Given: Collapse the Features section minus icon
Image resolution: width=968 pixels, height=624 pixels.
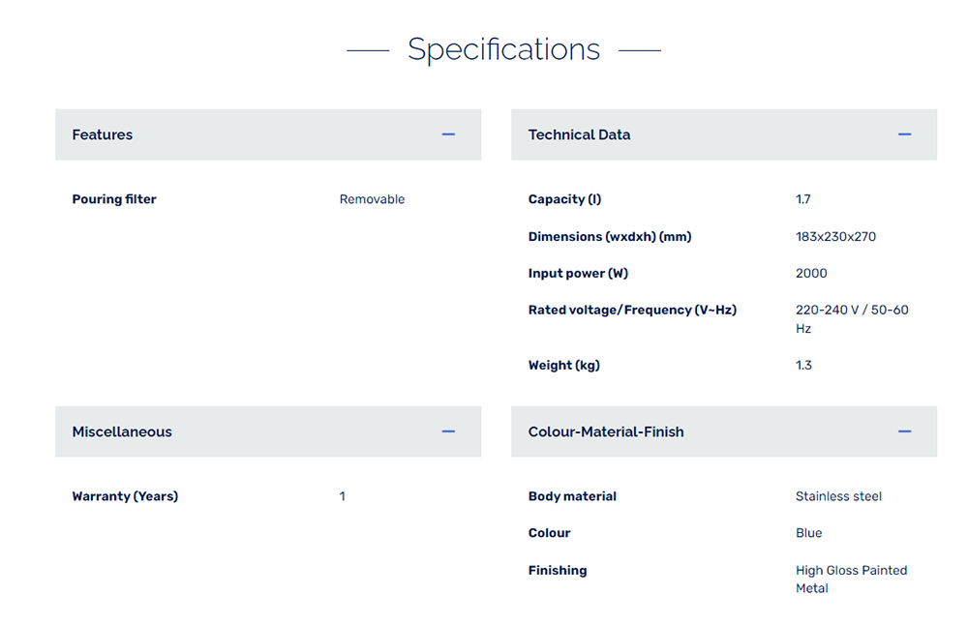Looking at the screenshot, I should tap(448, 134).
